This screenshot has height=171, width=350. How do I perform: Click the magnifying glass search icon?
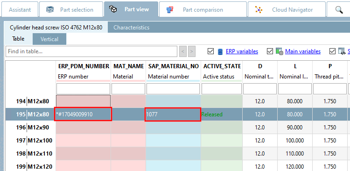339,10
